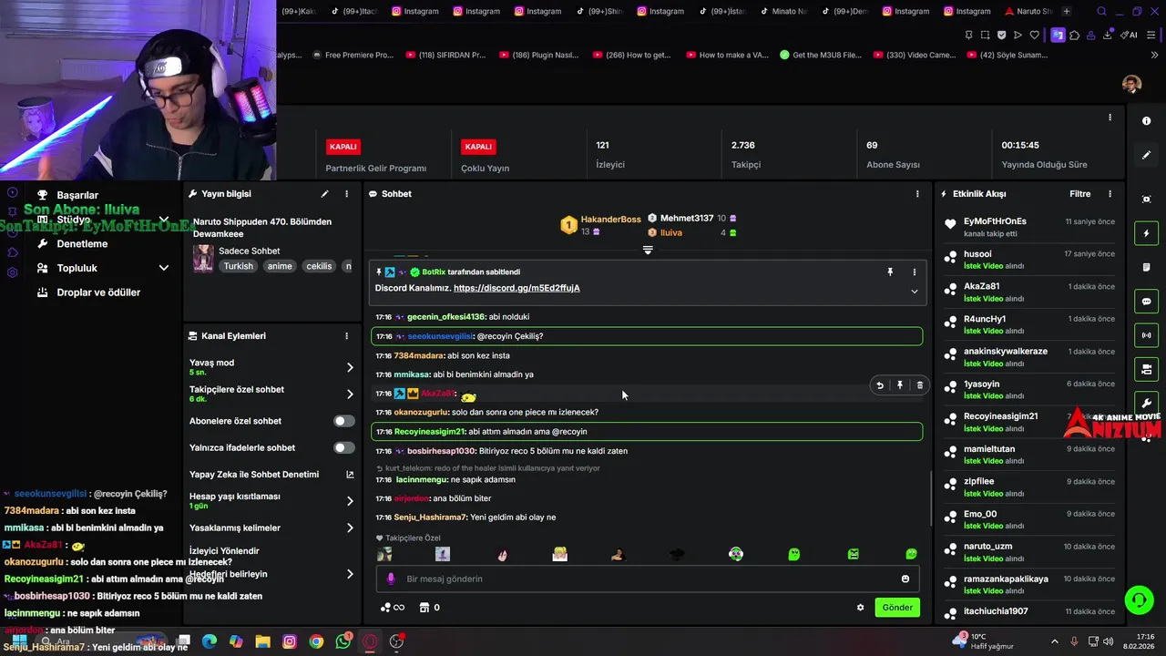This screenshot has width=1166, height=656.
Task: Toggle Abonelere özel sohbet switch
Action: tap(344, 421)
